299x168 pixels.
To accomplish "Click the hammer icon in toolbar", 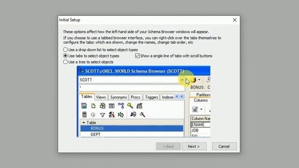I will point(142,114).
